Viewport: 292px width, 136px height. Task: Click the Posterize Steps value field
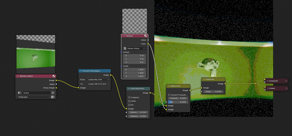[213, 92]
